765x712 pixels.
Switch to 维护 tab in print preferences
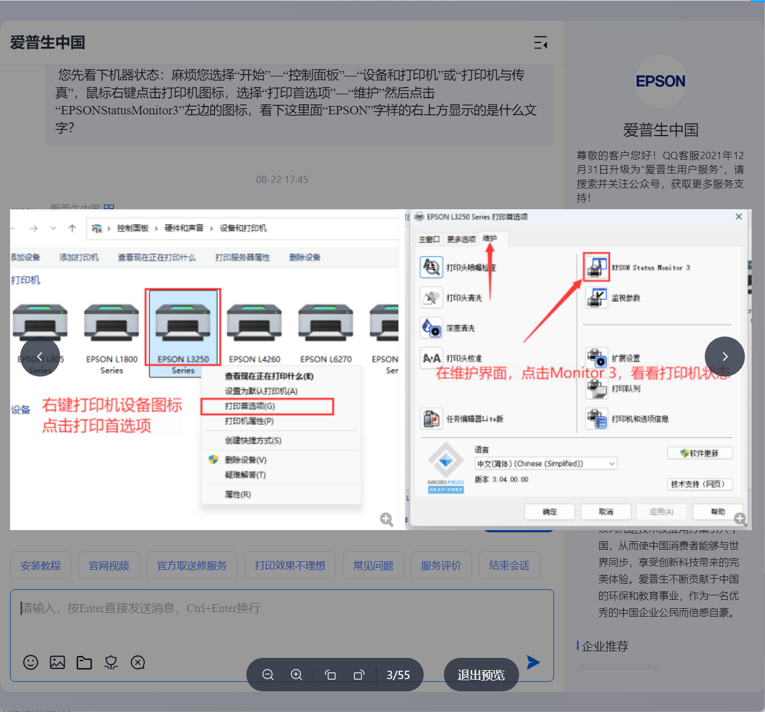pos(490,238)
